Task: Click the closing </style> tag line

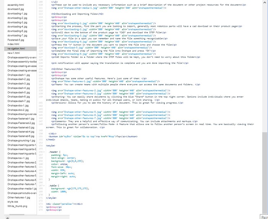Action: point(51,198)
